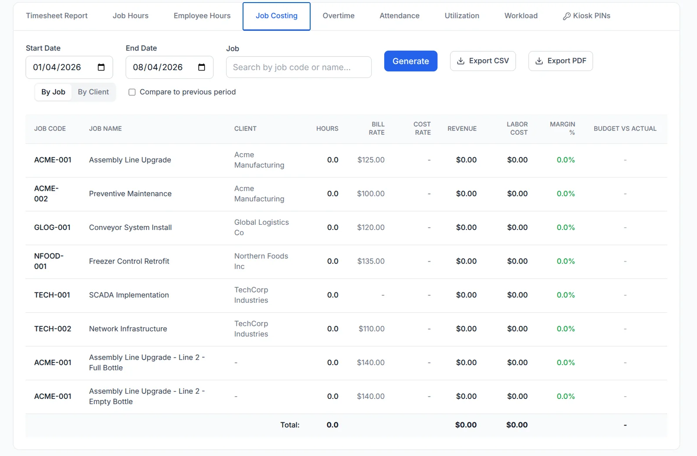Open the Workload tab
Viewport: 697px width, 456px height.
pos(521,16)
